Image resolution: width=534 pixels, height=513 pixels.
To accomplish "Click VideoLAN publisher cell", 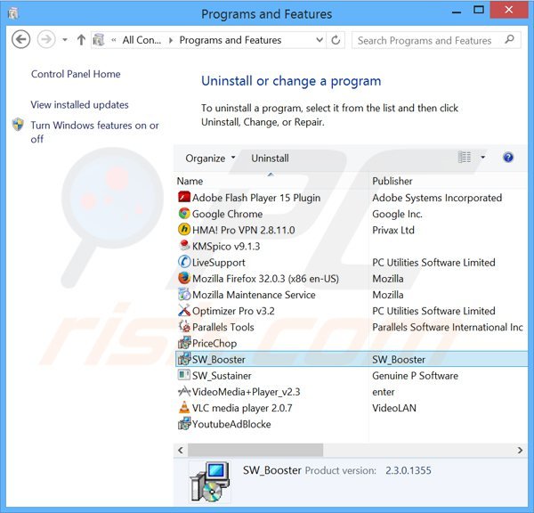I will 394,408.
